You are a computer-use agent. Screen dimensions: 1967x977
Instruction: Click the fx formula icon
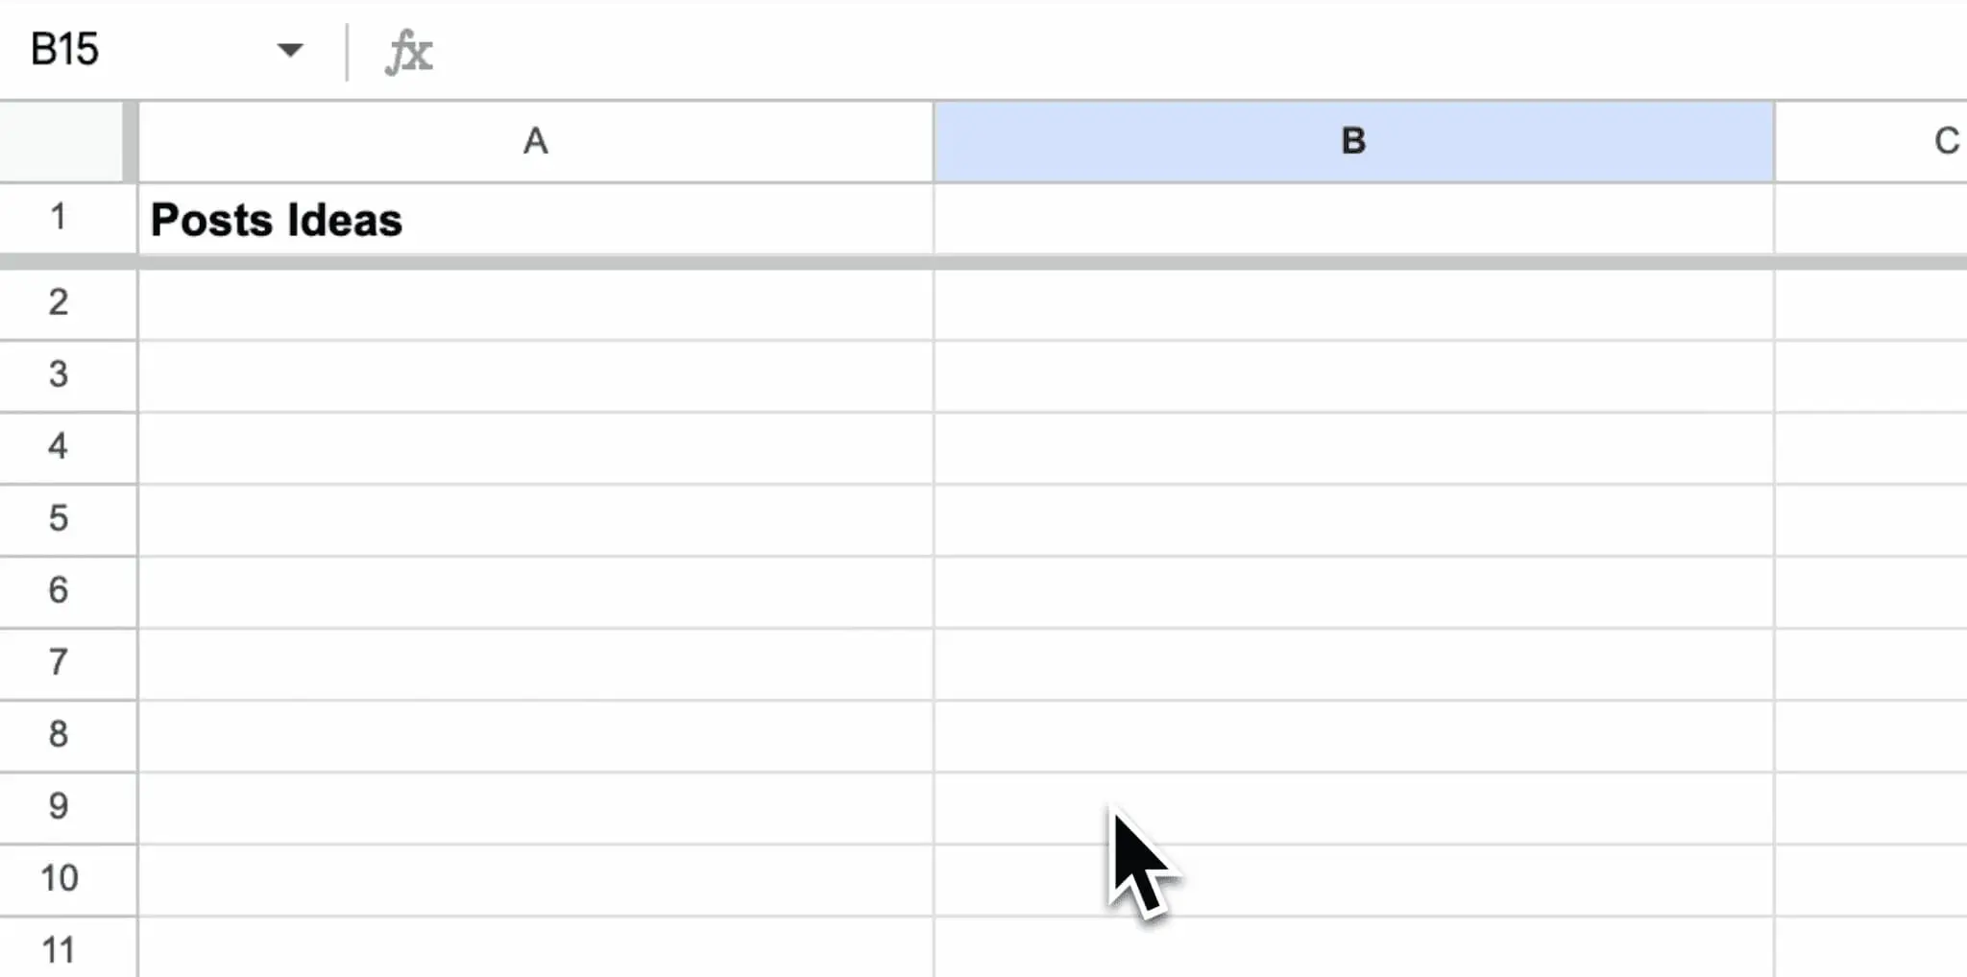[x=409, y=52]
